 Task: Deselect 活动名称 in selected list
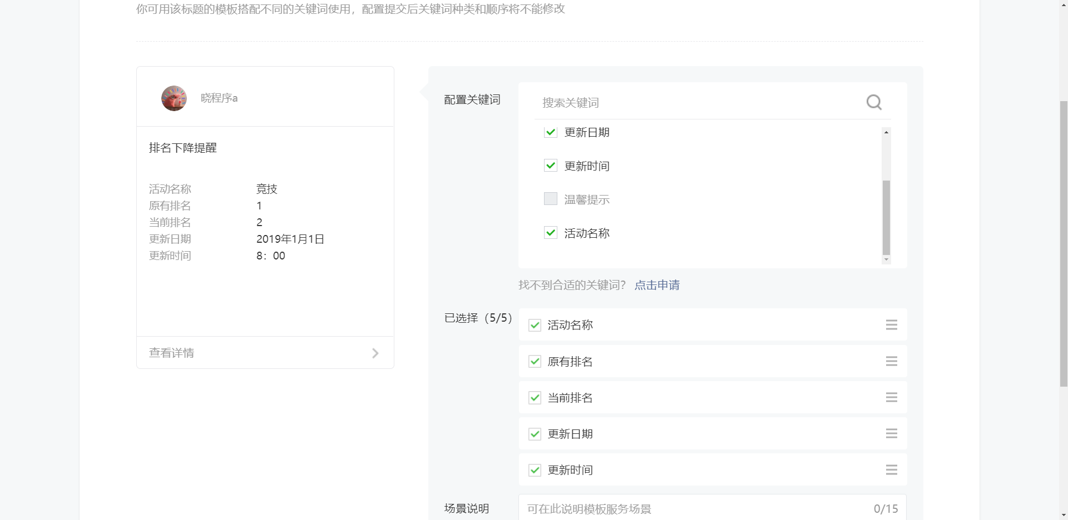coord(535,325)
